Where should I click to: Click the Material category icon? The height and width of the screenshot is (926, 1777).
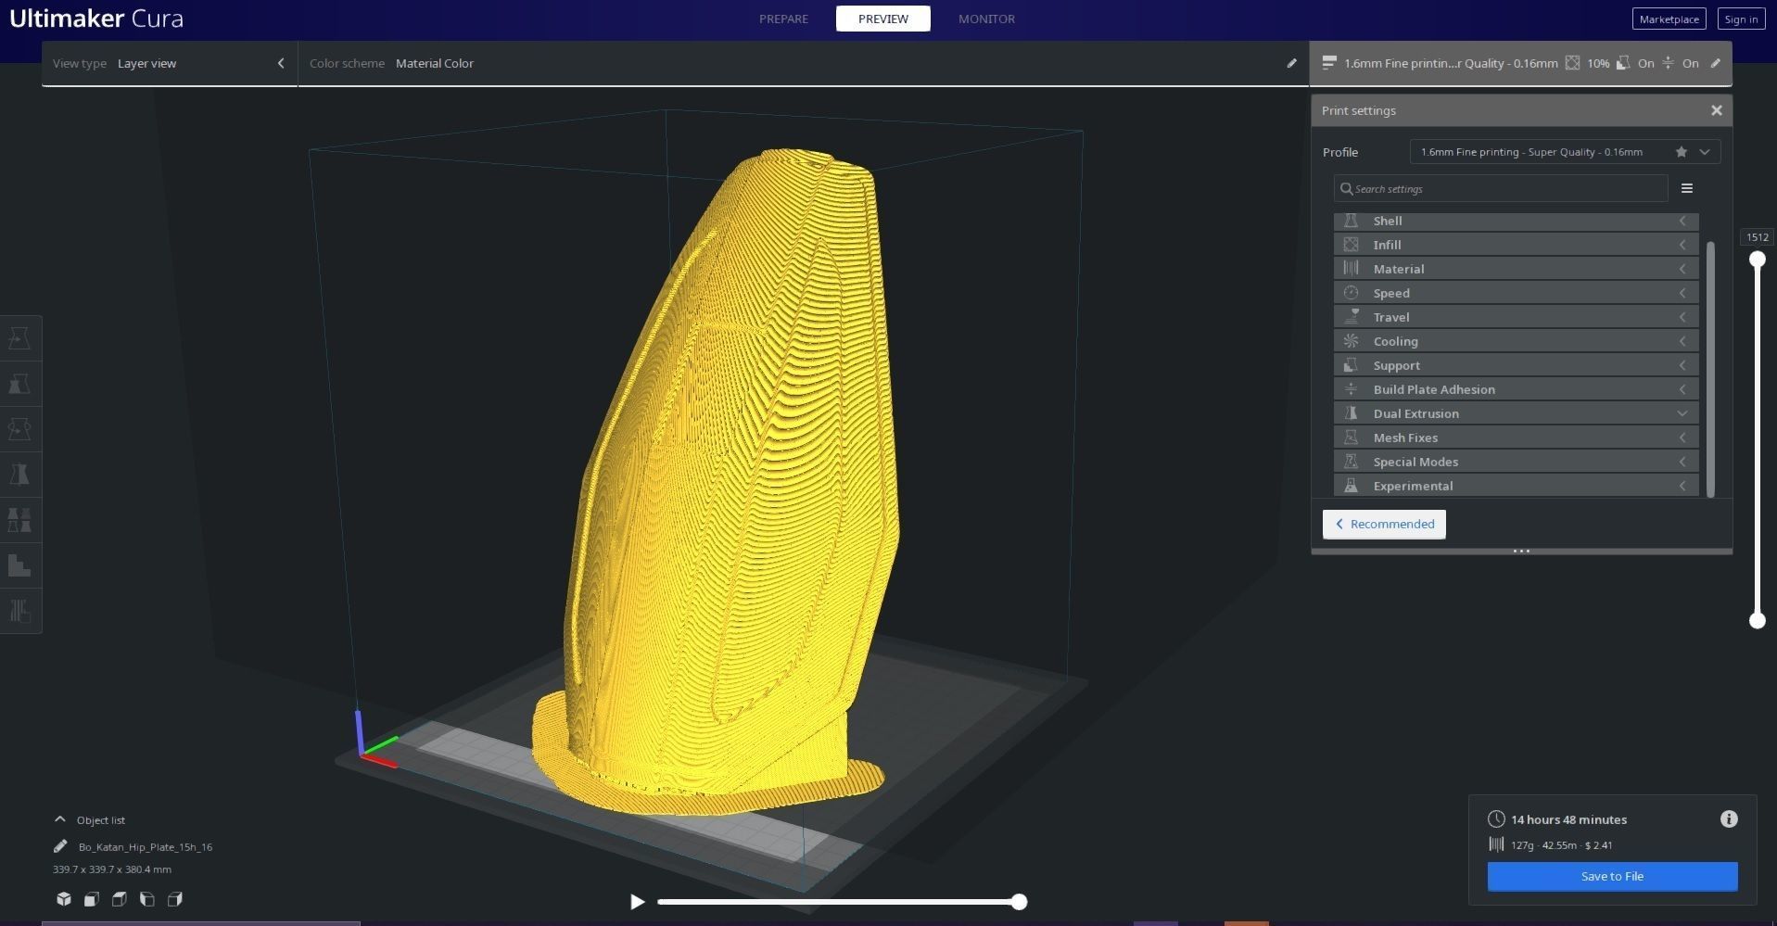pos(1351,269)
